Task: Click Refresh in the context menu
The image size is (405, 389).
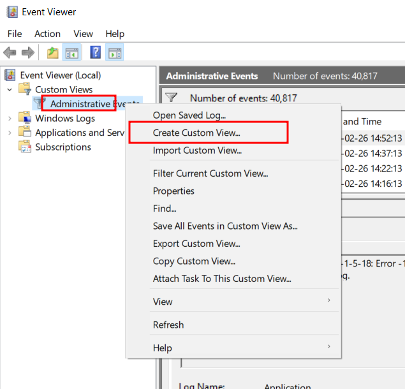Action: [168, 325]
